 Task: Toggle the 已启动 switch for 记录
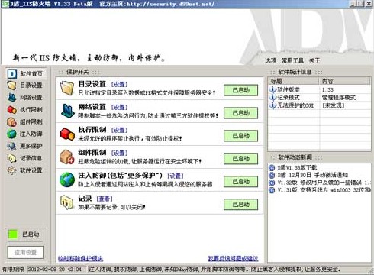click(240, 205)
